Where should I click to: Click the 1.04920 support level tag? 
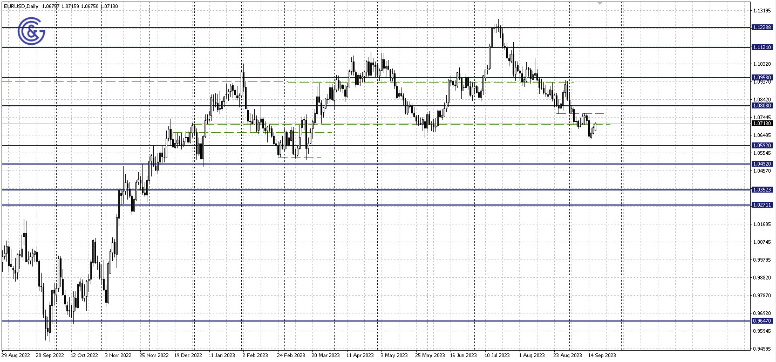(x=763, y=163)
